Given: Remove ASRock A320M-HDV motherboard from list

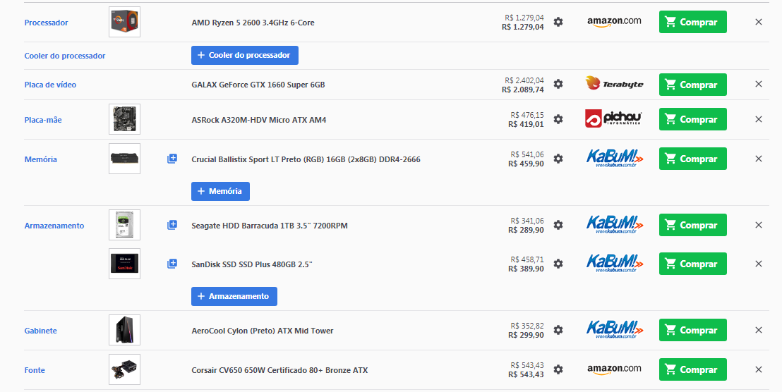Looking at the screenshot, I should point(759,119).
